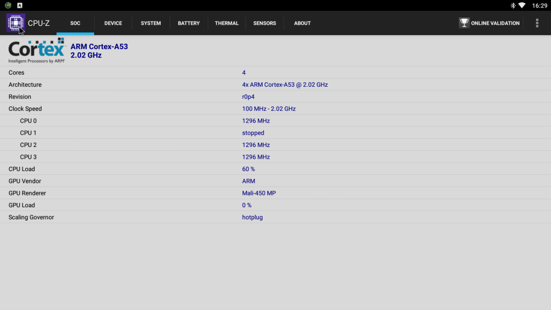Click the green notification icon in status bar
This screenshot has height=310, width=551.
(8, 5)
